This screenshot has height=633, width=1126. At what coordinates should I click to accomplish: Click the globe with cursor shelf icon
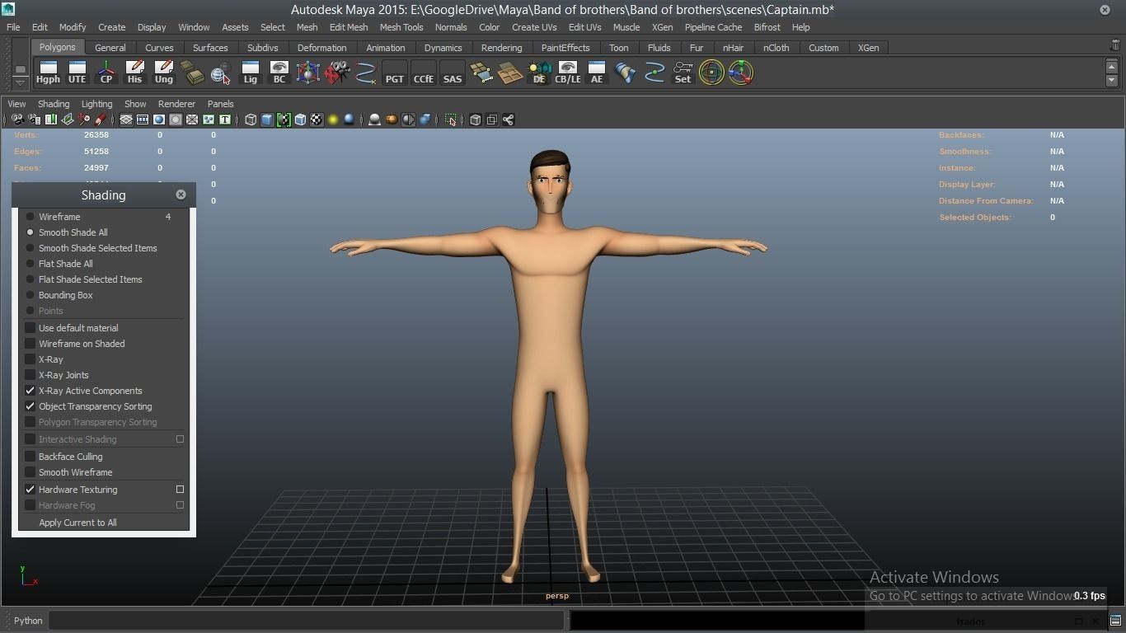pos(221,73)
